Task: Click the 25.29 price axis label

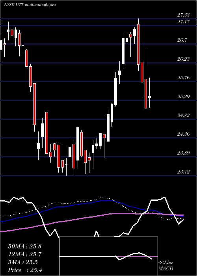Action: coord(184,97)
